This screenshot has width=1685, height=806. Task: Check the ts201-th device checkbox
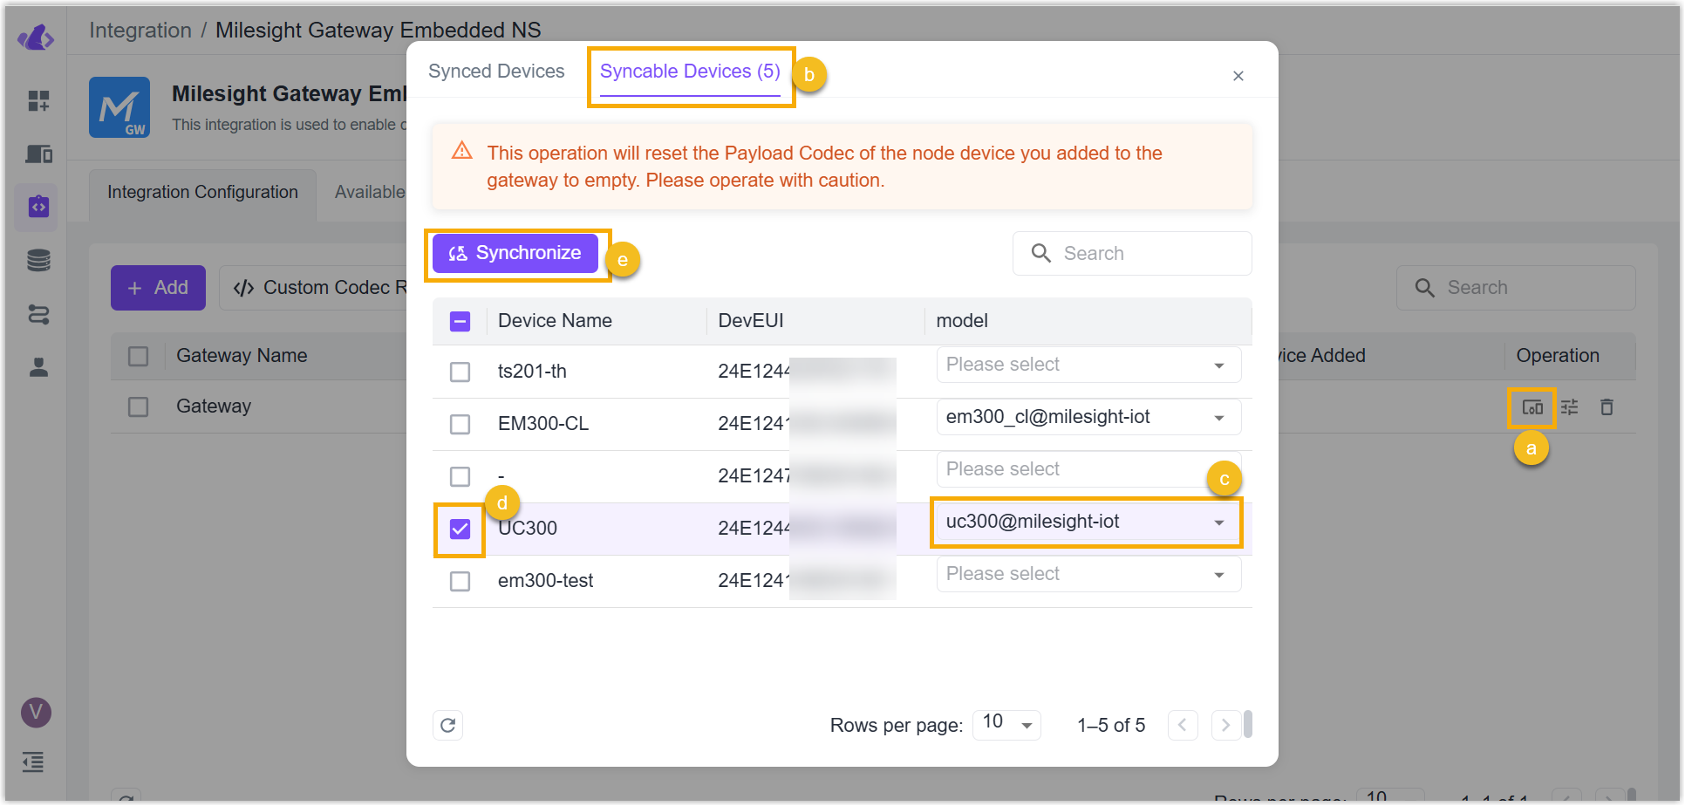460,372
